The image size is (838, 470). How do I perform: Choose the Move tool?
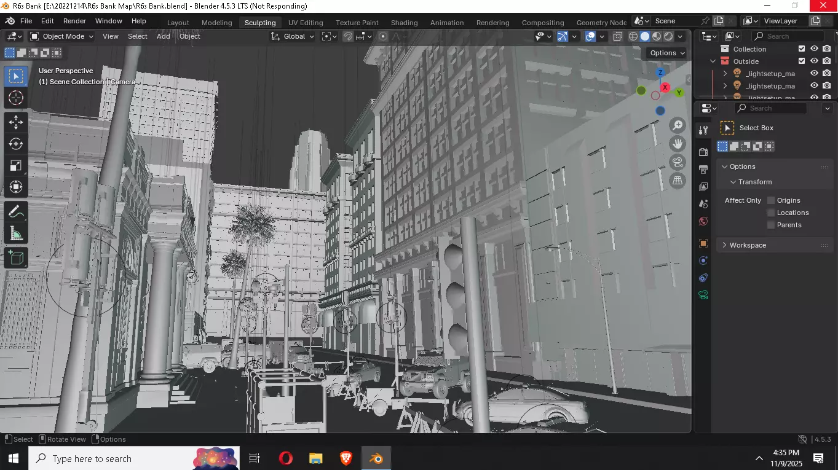point(16,122)
